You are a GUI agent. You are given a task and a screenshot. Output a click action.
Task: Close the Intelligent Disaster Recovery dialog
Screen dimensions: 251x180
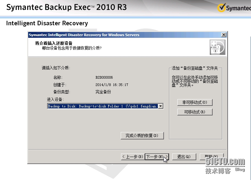(223, 35)
